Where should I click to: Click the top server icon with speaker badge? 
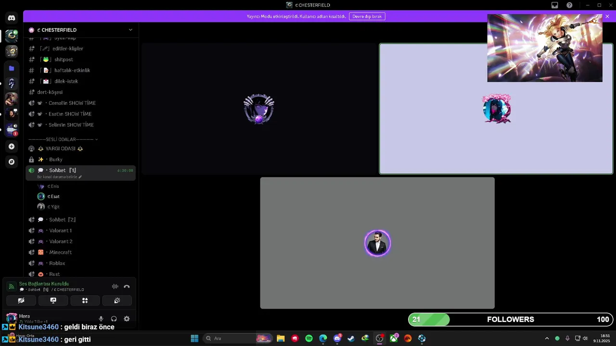(12, 36)
